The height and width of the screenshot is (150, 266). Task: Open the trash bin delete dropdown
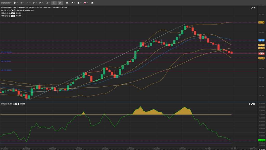(48, 3)
